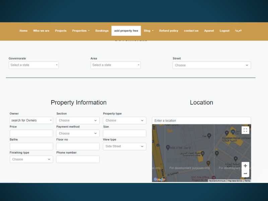Change View type from Side Street
This screenshot has width=268, height=201.
[x=124, y=146]
